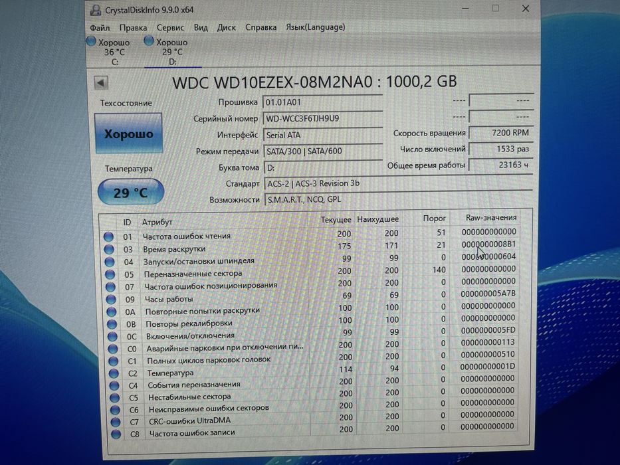Click status icon for Нестабильные сектора
This screenshot has height=465, width=620.
coord(115,398)
